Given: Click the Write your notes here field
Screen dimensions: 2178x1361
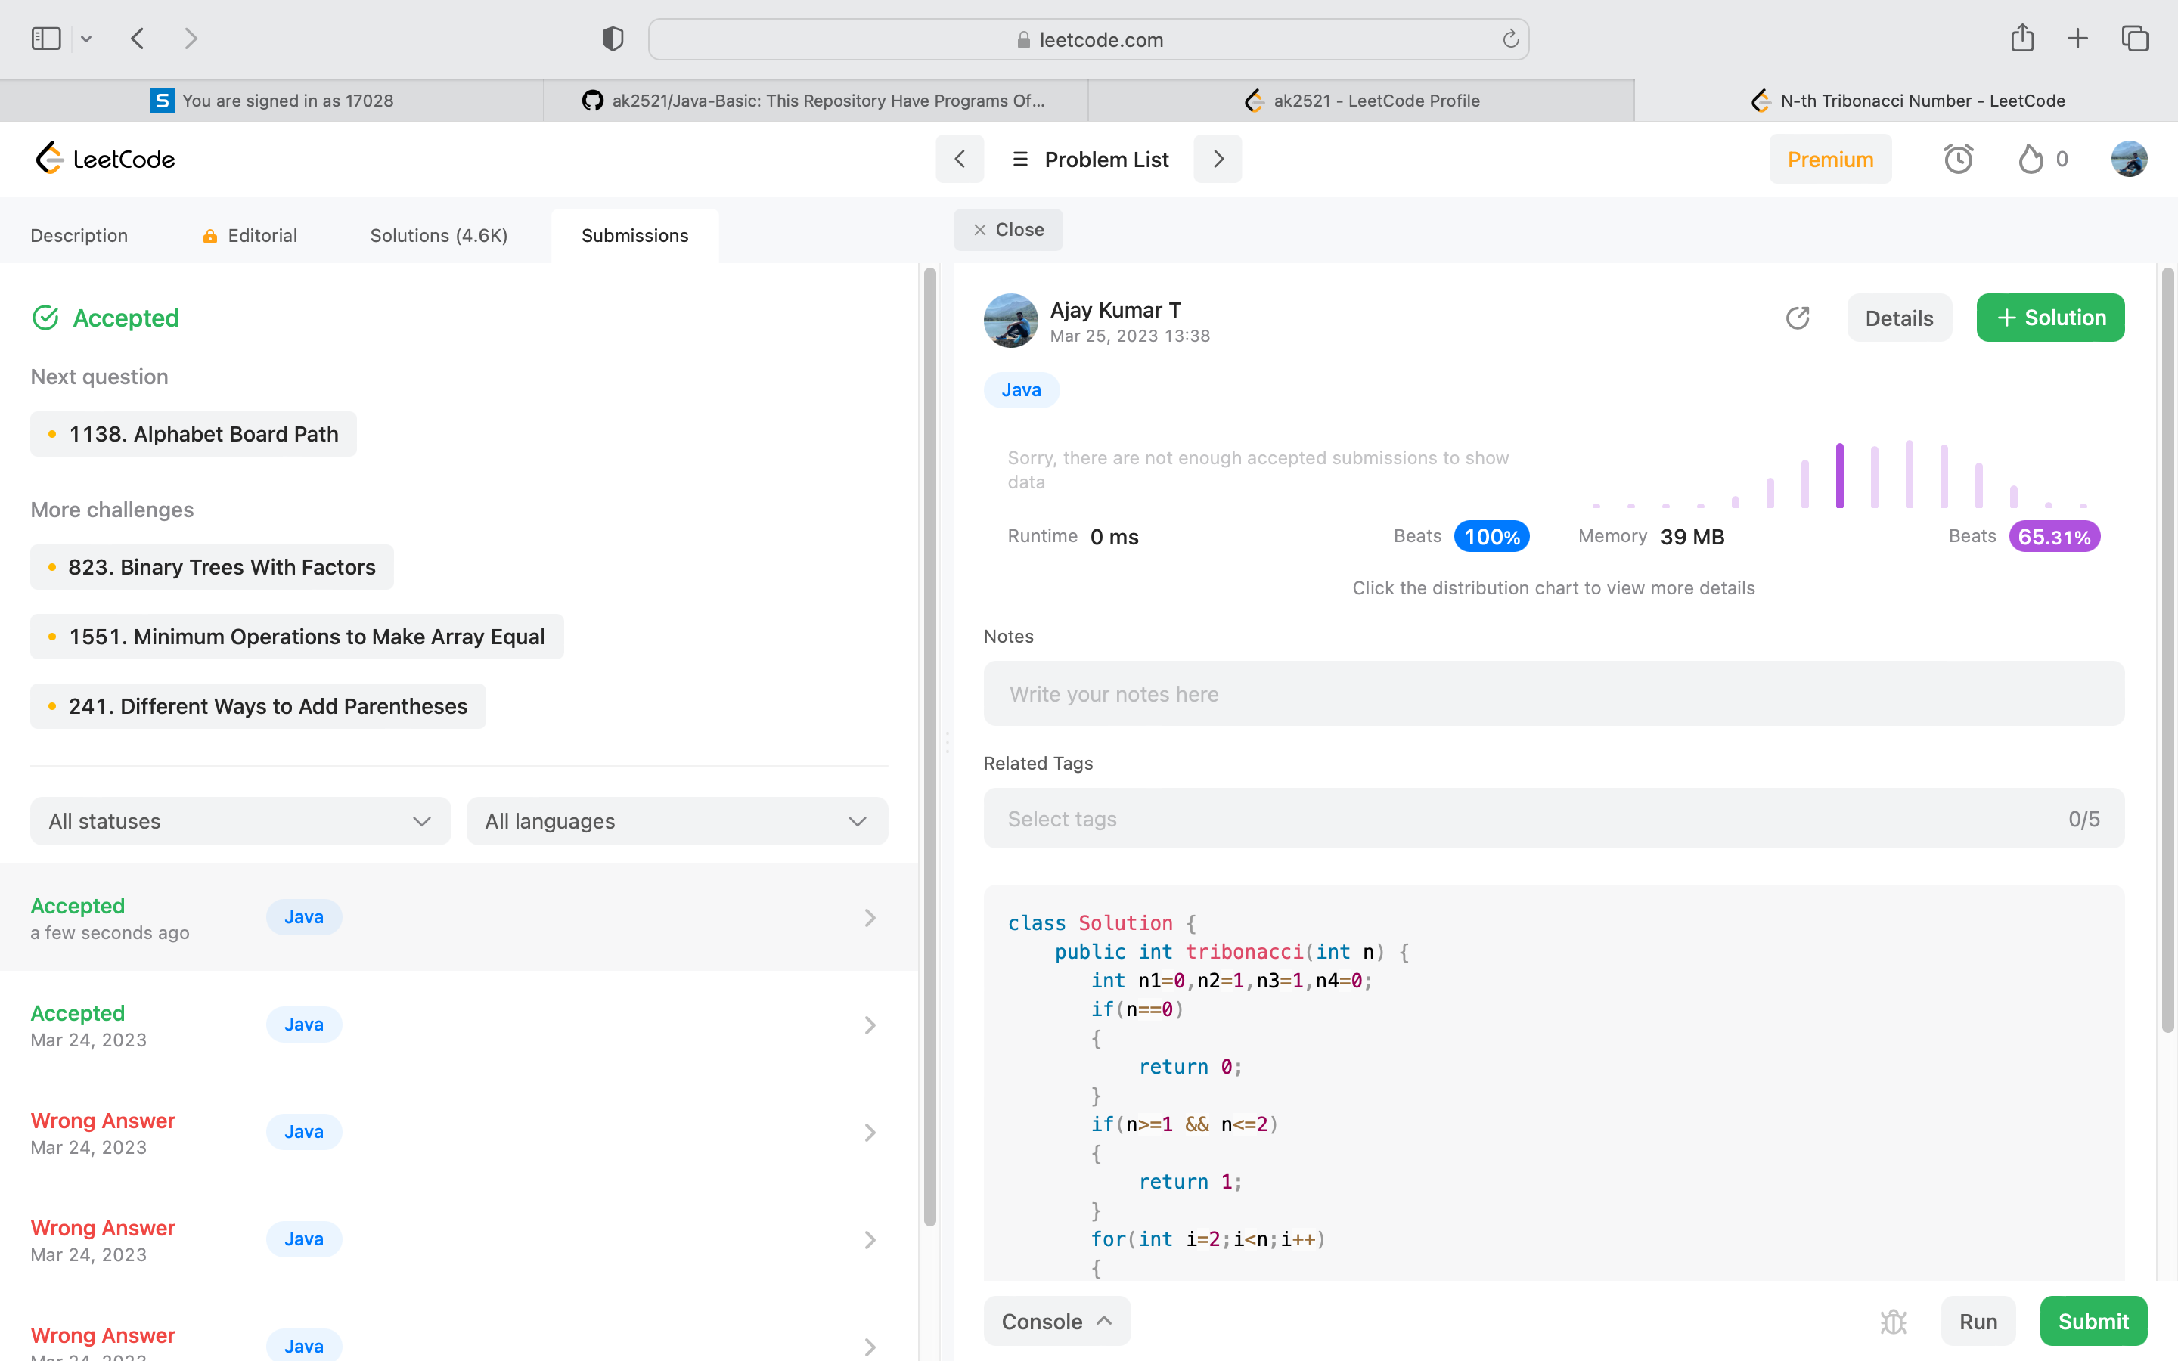Looking at the screenshot, I should 1553,694.
